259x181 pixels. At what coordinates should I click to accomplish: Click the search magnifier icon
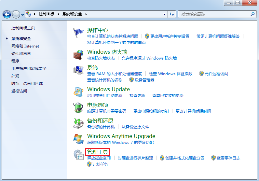pos(252,14)
